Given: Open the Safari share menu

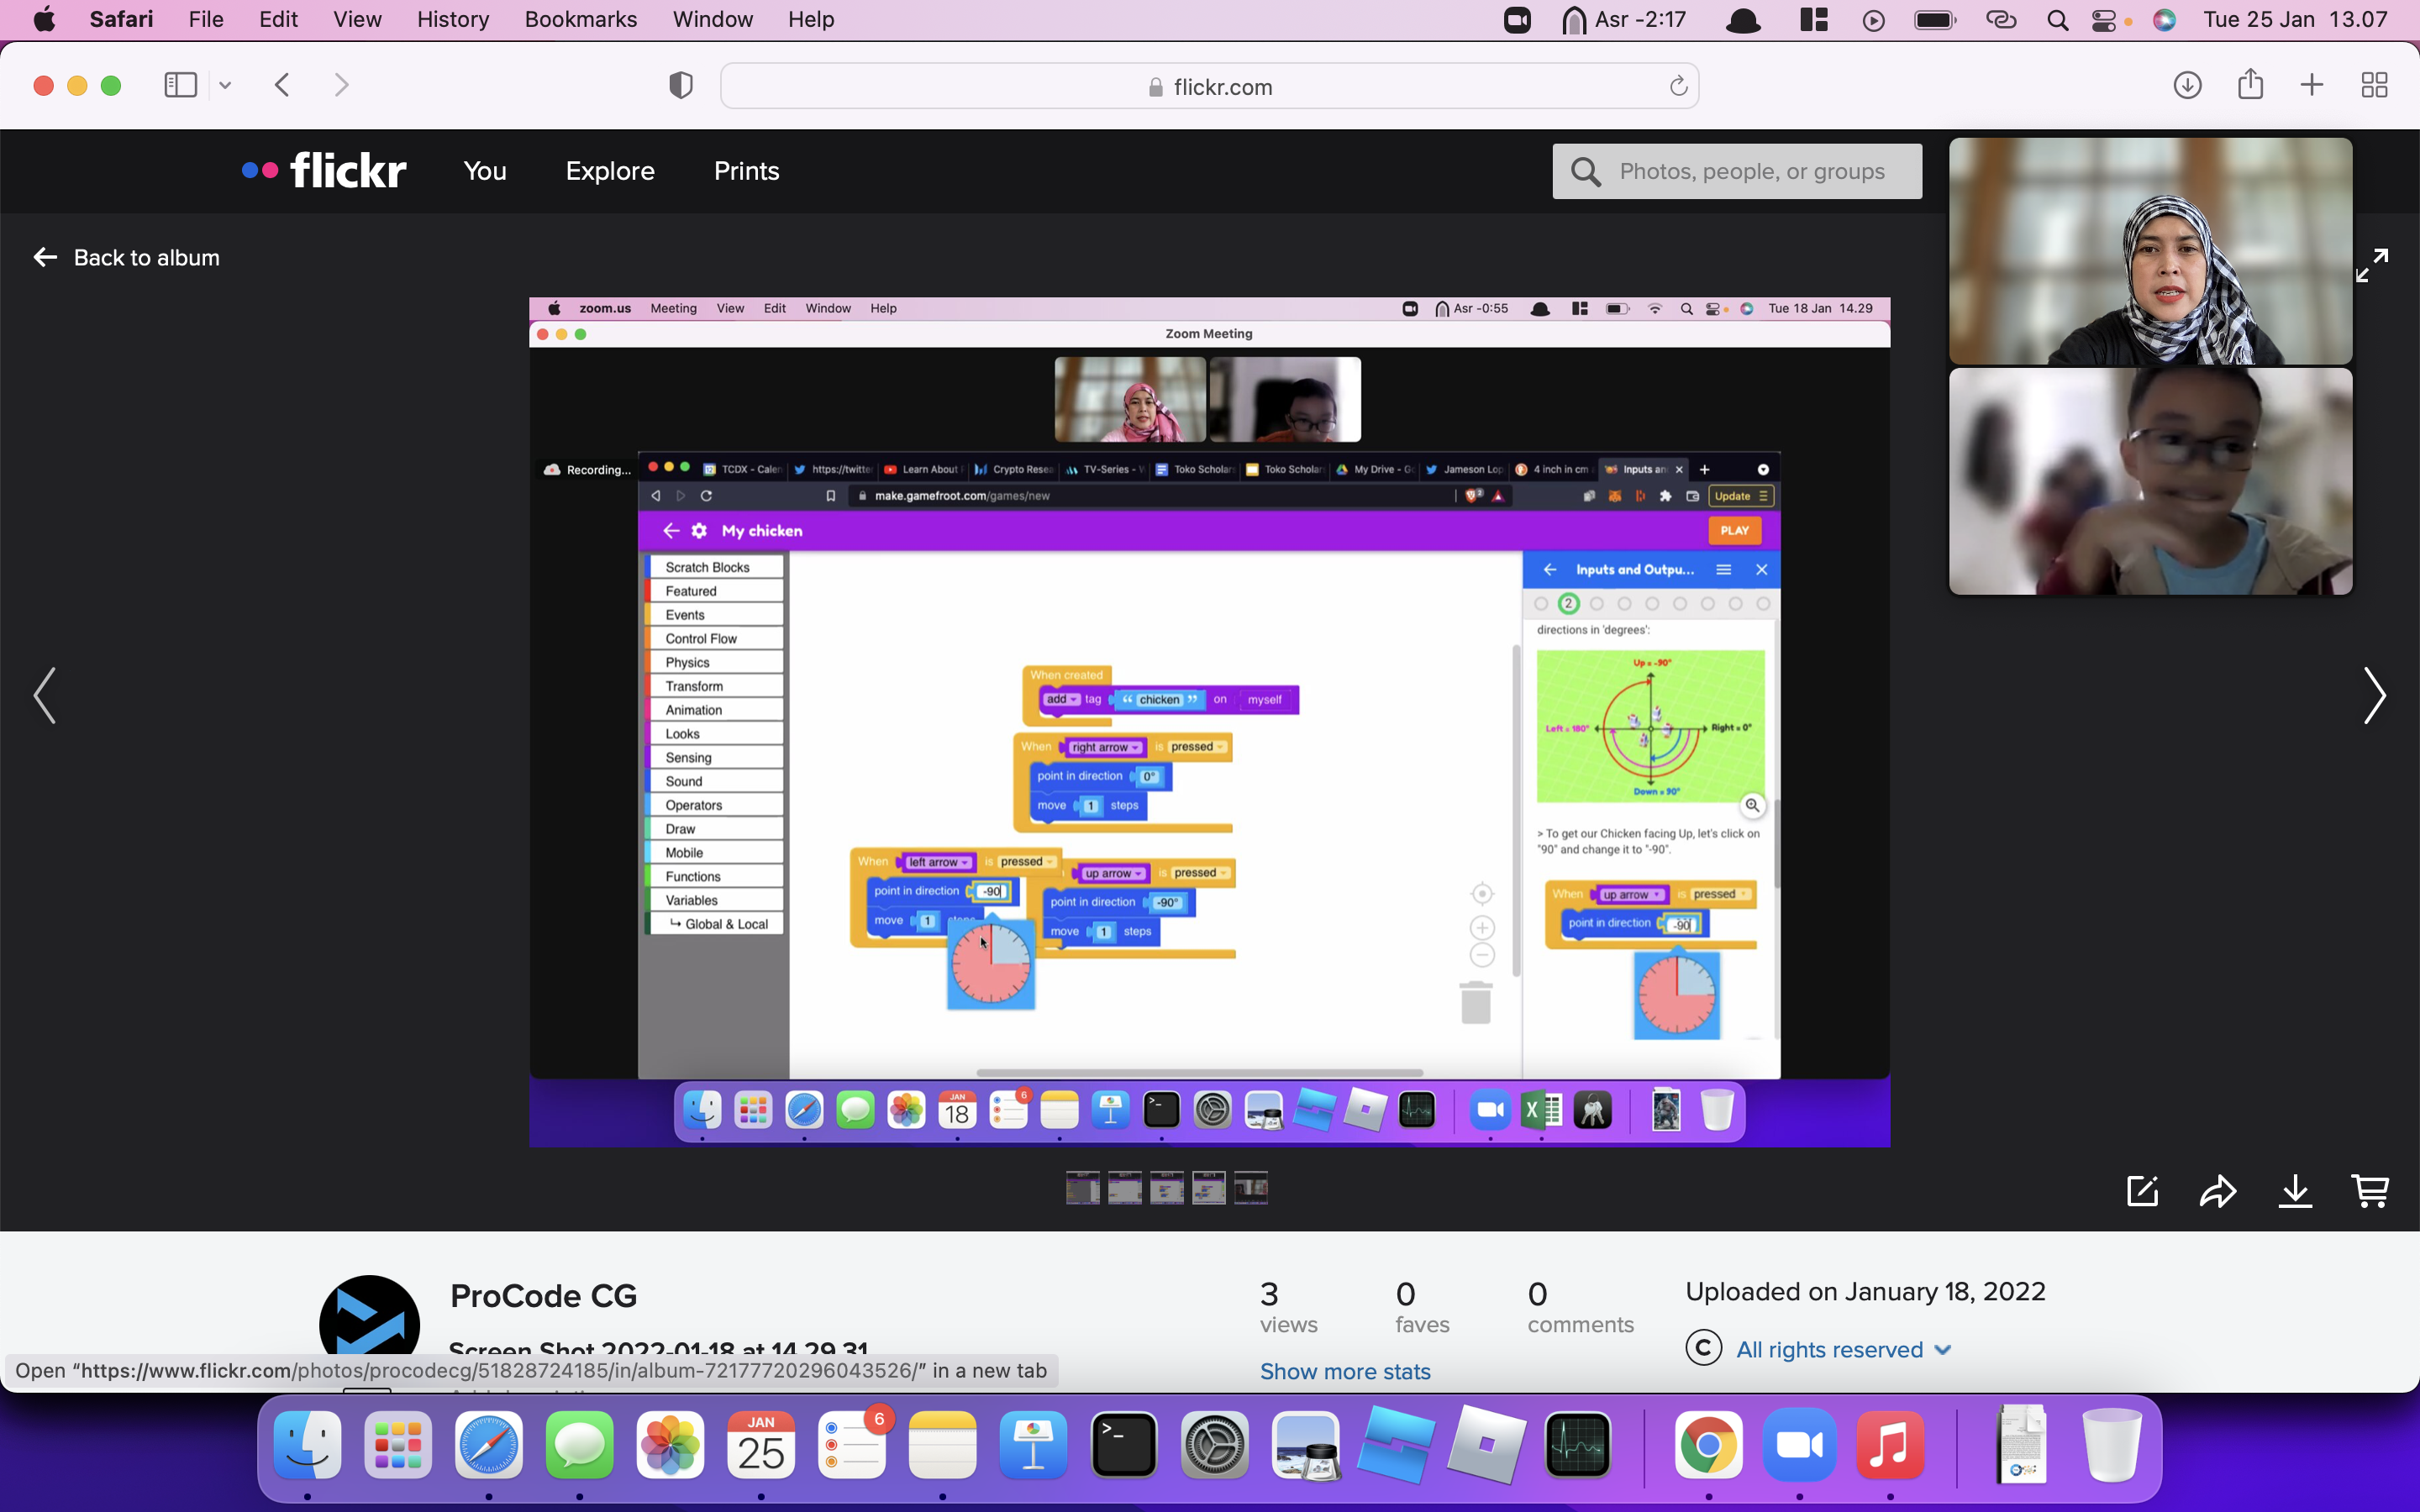Looking at the screenshot, I should 2250,84.
